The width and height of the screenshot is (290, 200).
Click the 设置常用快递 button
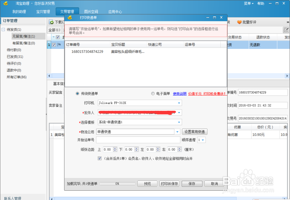(195, 132)
